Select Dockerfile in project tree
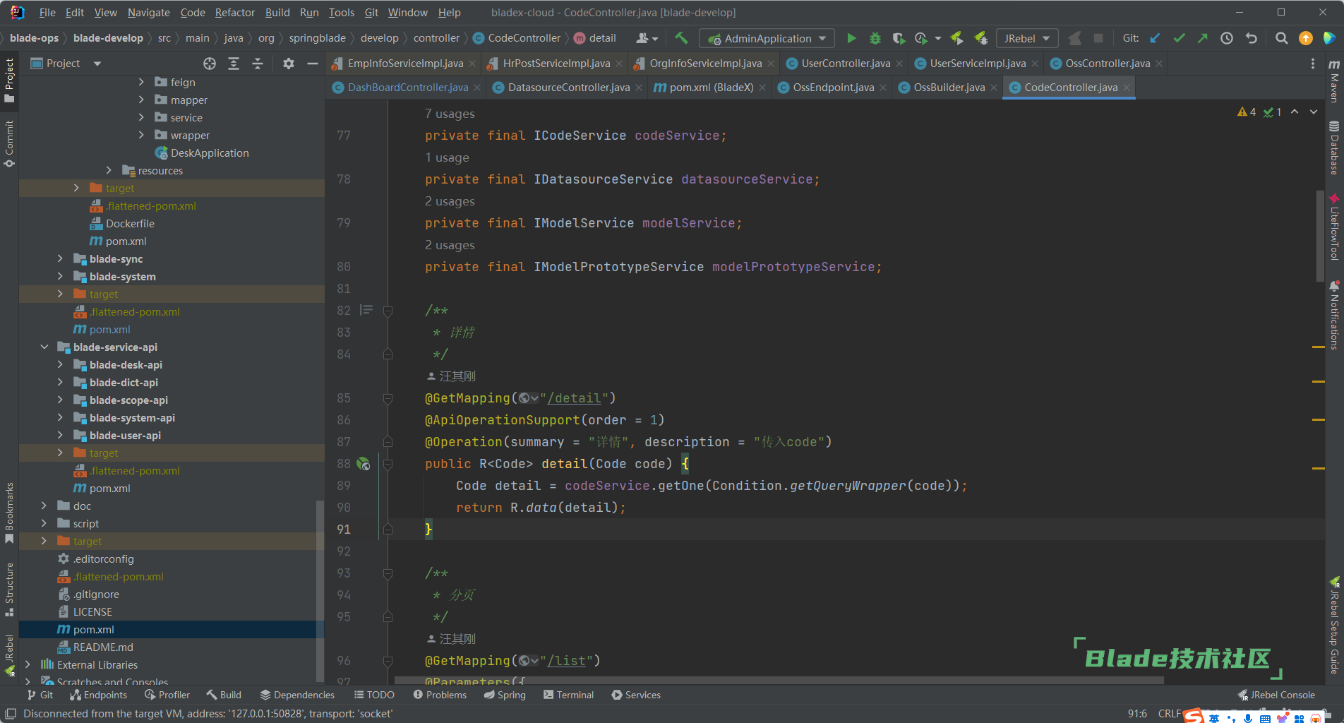Image resolution: width=1344 pixels, height=723 pixels. point(130,224)
